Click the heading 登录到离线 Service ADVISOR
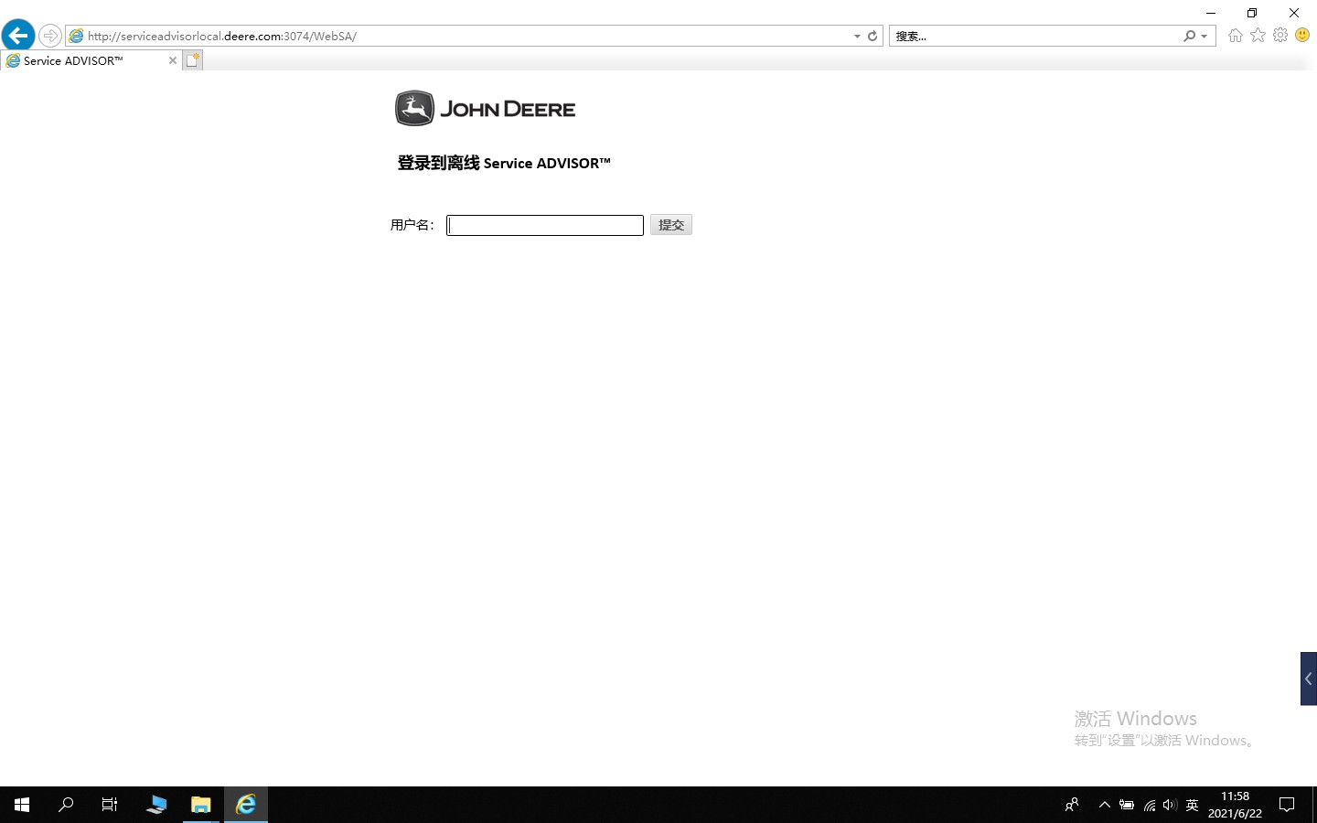 point(504,163)
